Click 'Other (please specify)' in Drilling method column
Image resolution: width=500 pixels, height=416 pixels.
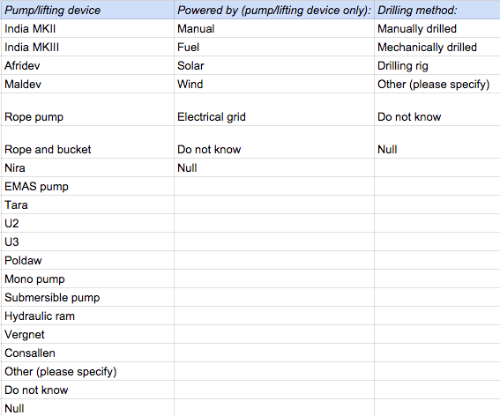437,84
